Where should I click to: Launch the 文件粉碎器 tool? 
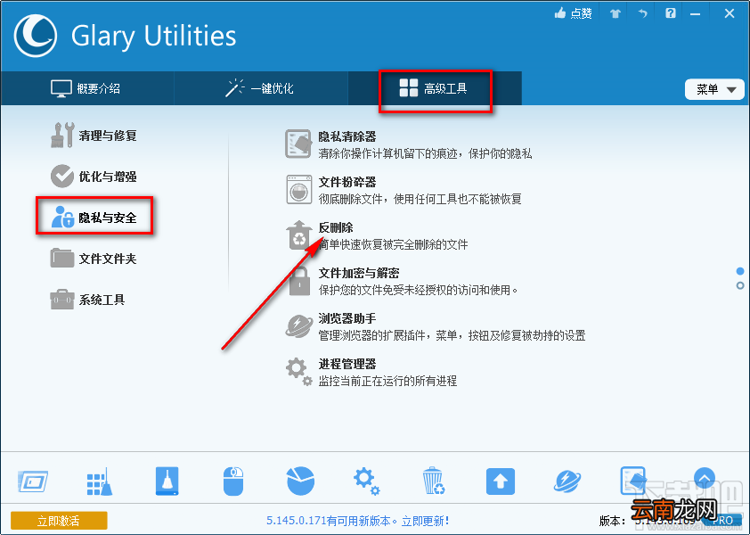[404, 190]
